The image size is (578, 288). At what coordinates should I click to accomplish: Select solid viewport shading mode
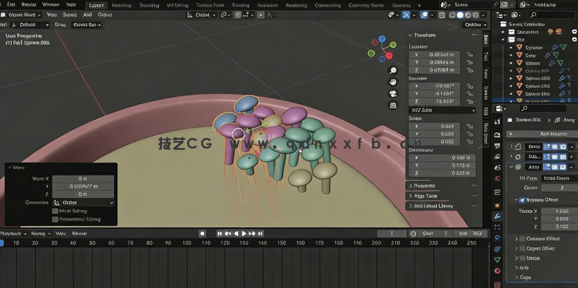(460, 15)
